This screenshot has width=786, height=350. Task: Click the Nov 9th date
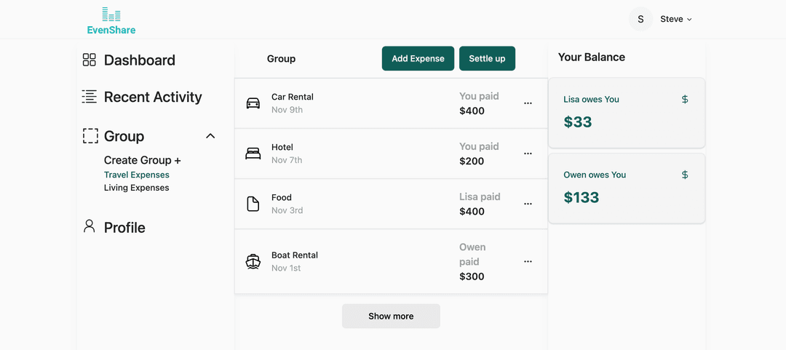287,110
